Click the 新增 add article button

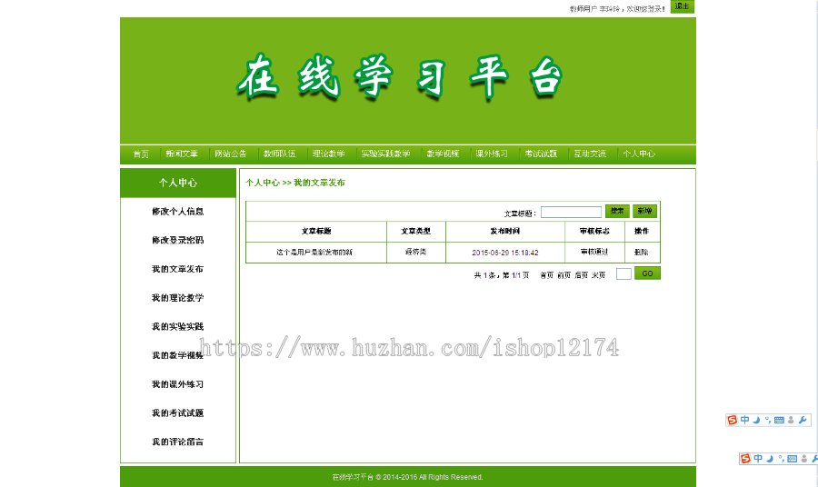coord(644,211)
